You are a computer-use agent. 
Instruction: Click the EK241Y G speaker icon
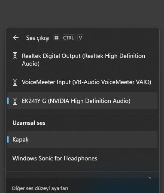[15, 101]
